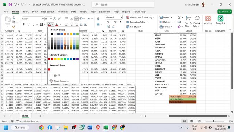Pick black in Theme Colours top row
The height and width of the screenshot is (132, 234).
point(52,34)
